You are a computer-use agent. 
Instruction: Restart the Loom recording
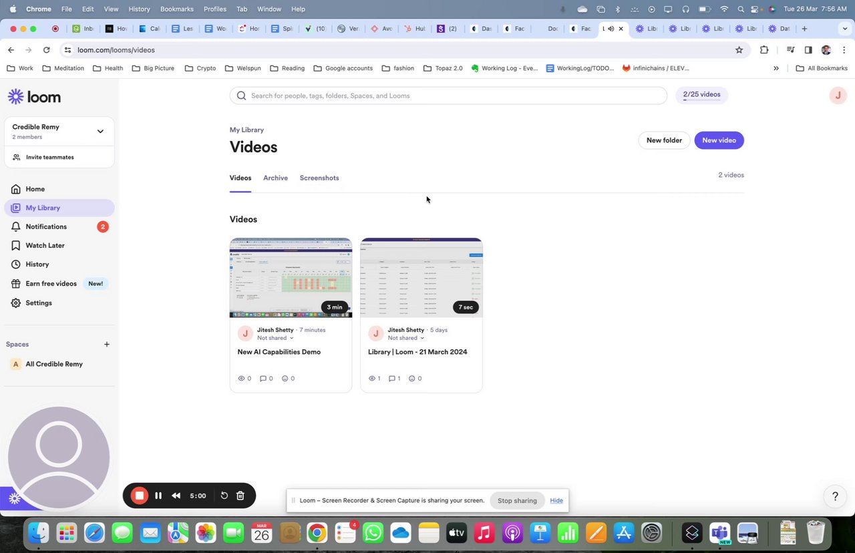click(x=224, y=496)
